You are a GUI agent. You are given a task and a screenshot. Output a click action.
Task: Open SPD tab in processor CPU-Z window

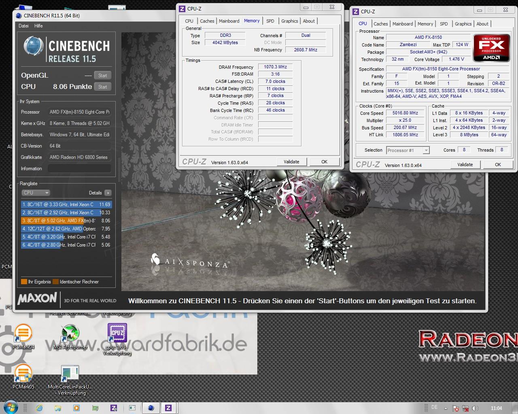(444, 24)
